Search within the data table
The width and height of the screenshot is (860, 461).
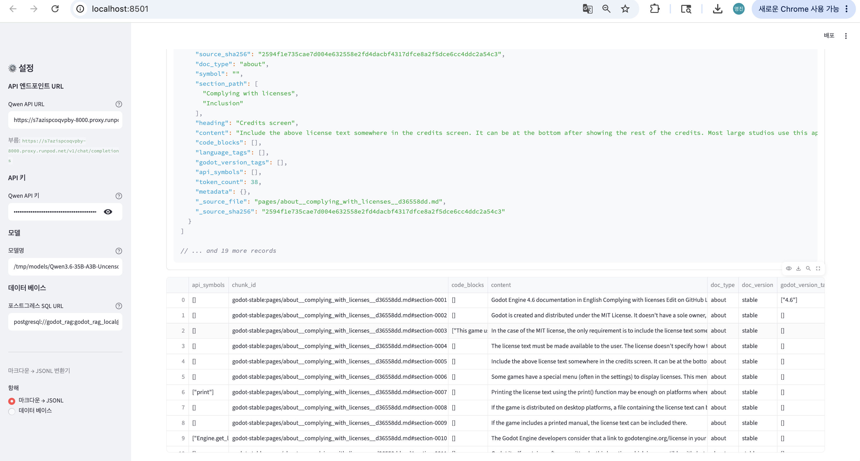click(x=808, y=269)
